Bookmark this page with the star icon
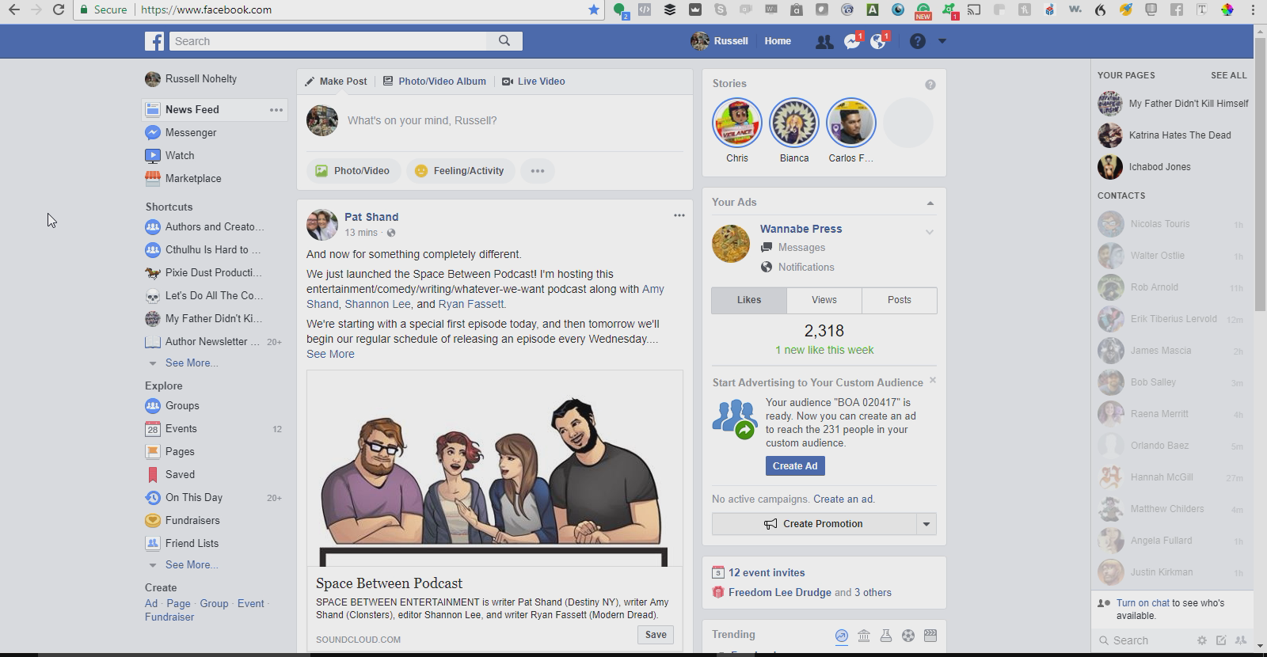Viewport: 1267px width, 657px height. [594, 9]
